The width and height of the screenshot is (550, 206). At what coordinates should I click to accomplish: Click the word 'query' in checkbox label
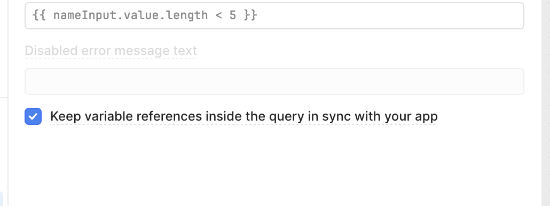click(287, 117)
